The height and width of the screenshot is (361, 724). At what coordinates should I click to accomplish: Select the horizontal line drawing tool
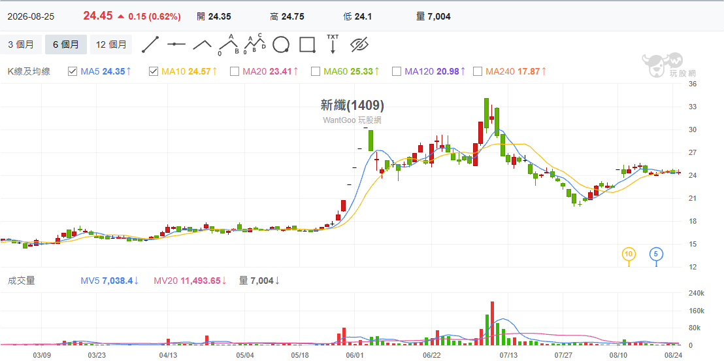(176, 44)
